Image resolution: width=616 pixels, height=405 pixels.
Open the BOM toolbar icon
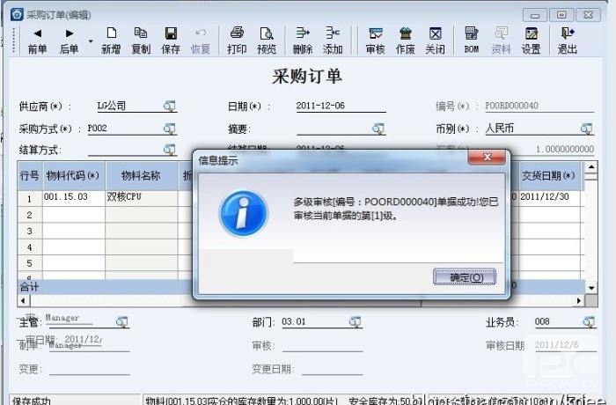(472, 40)
